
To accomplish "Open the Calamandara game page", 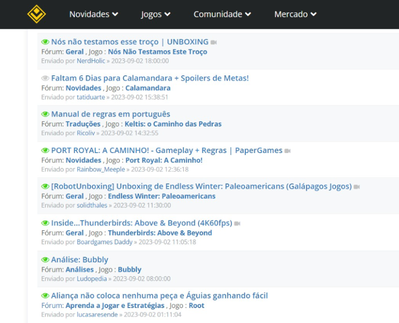I will [148, 88].
